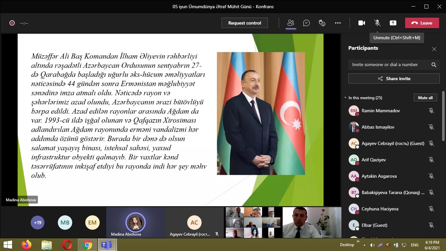Viewport: 446px width, 251px height.
Task: Click Abbas Ismayilov's profile photo avatar
Action: coord(354,127)
